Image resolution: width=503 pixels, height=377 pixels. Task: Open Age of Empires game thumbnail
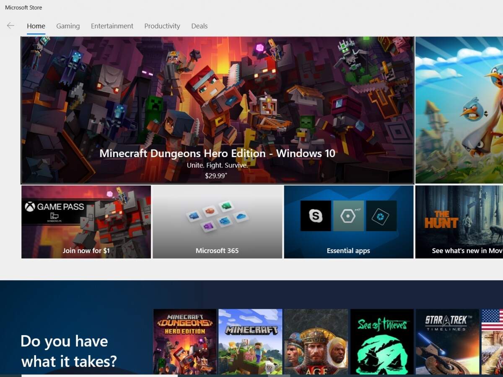316,342
